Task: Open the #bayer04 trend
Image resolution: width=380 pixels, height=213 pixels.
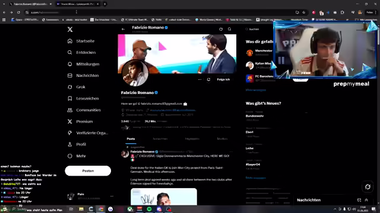Action: click(x=253, y=164)
